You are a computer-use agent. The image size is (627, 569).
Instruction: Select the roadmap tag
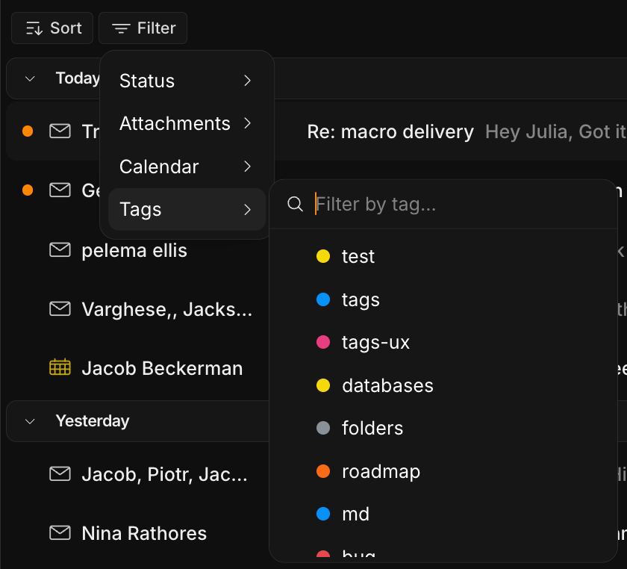pos(443,471)
